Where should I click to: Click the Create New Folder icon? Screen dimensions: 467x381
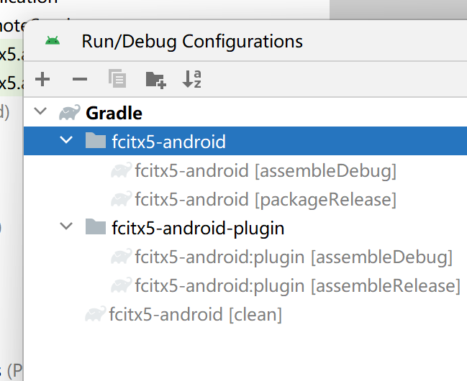coord(155,79)
